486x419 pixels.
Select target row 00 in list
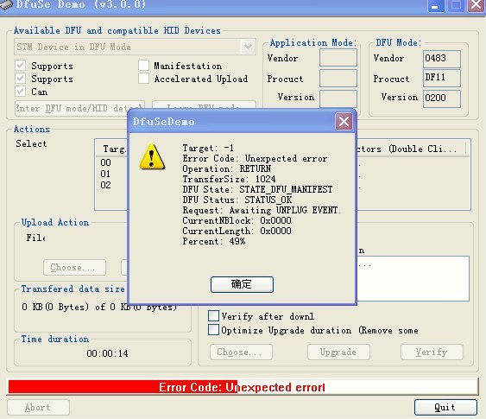point(105,162)
